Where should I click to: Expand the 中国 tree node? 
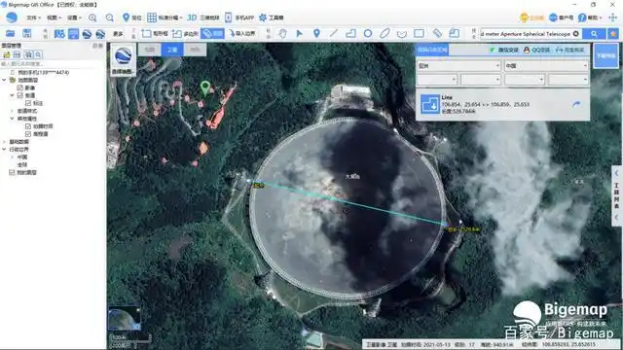click(12, 157)
